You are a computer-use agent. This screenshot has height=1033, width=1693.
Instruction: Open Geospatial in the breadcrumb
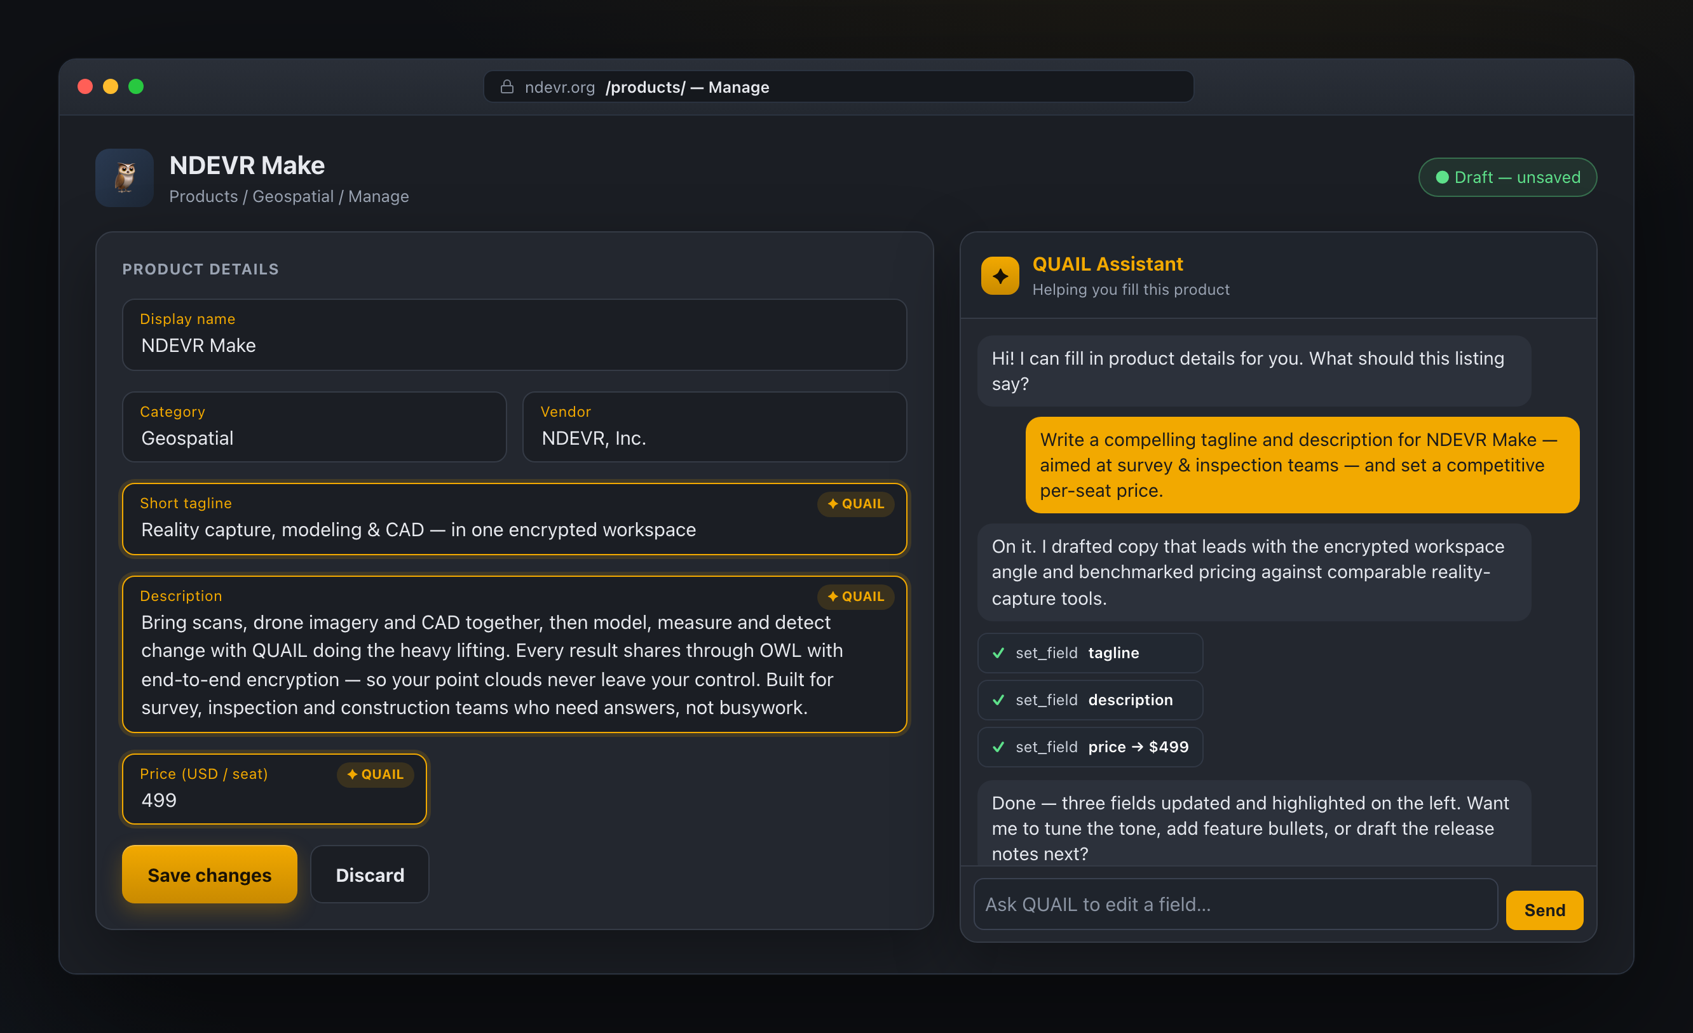click(x=293, y=196)
